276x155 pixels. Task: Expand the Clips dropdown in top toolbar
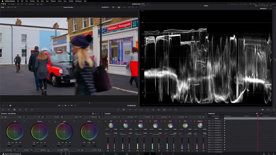(41, 4)
